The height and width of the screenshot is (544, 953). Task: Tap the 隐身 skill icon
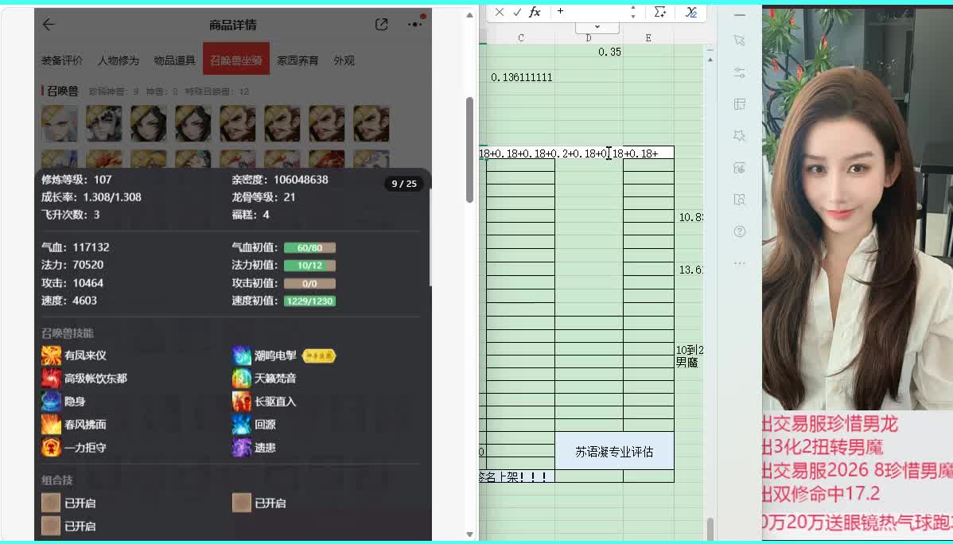[x=51, y=401]
